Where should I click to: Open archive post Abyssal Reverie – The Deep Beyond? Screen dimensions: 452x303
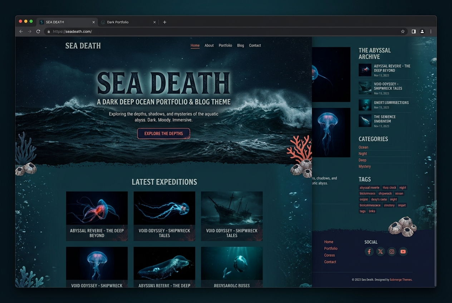tap(392, 68)
